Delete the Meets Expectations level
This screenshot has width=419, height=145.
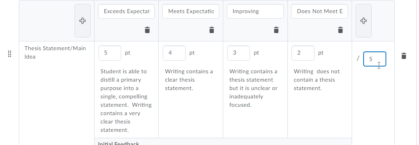point(212,30)
